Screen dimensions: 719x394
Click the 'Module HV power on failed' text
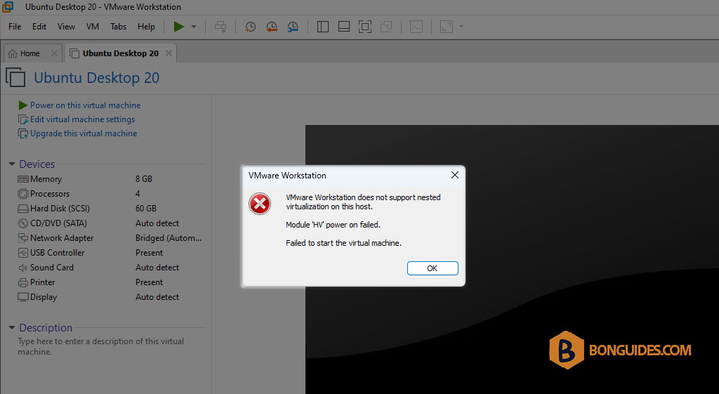coord(333,225)
